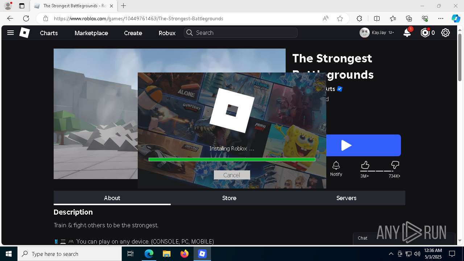Show hidden system tray icons

tap(391, 254)
